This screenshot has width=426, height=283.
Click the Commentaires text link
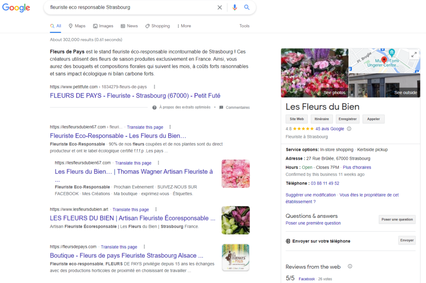coord(238,107)
